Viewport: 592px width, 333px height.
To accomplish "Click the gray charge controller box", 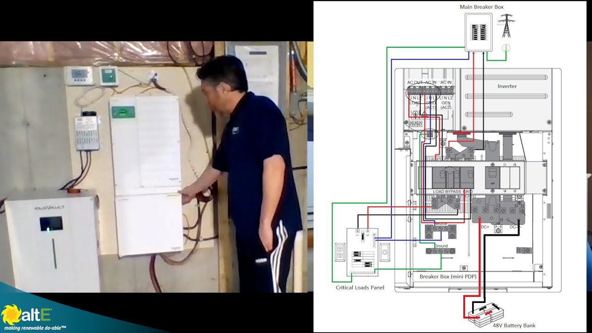I will [x=87, y=134].
